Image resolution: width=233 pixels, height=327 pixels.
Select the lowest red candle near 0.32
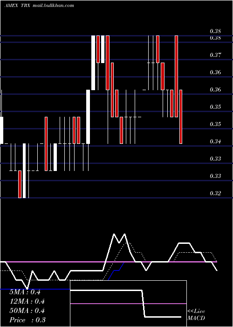20,184
